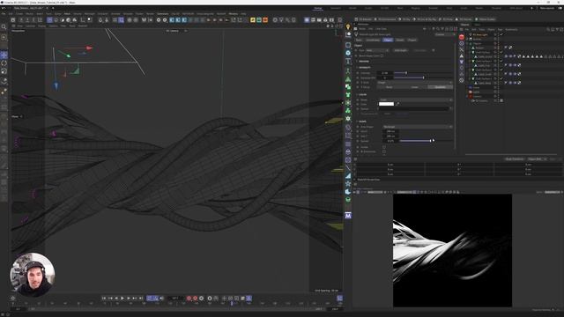Click the first yellow-orange toolbar icon
Viewport: 564px width, 317px height.
click(x=253, y=19)
